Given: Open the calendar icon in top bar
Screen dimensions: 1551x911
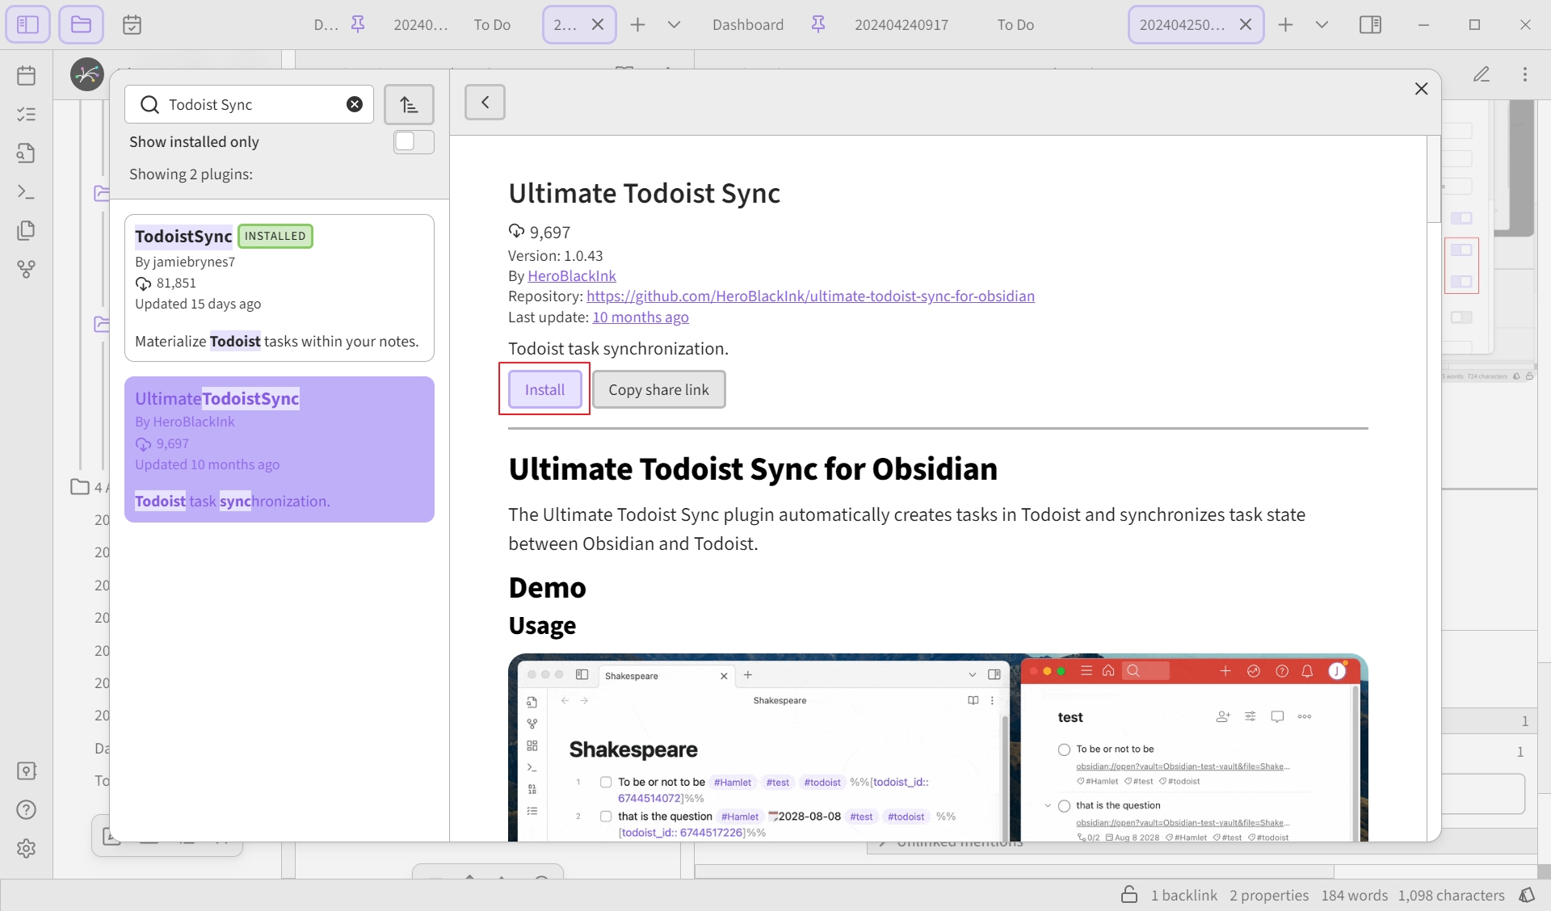Looking at the screenshot, I should [x=132, y=24].
